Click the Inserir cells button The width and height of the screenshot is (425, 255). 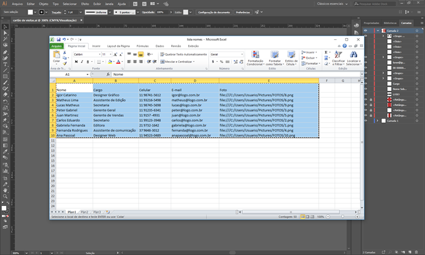(x=309, y=52)
